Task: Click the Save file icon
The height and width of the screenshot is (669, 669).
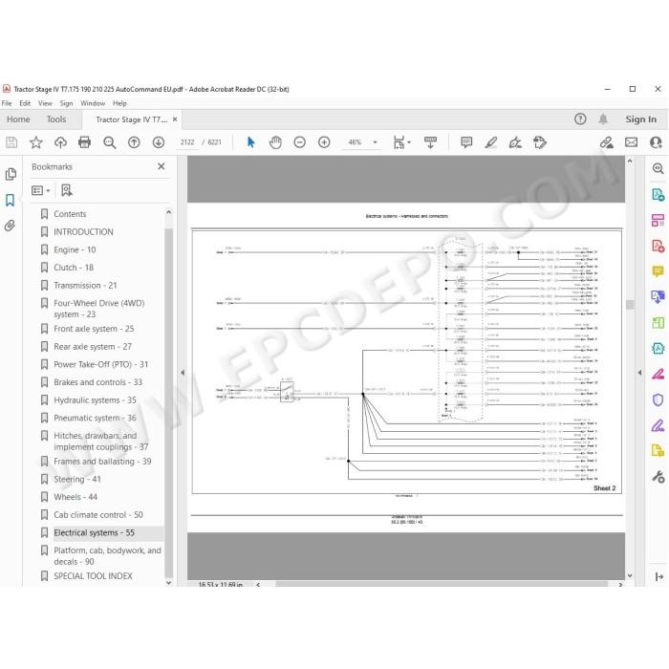Action: [x=11, y=142]
